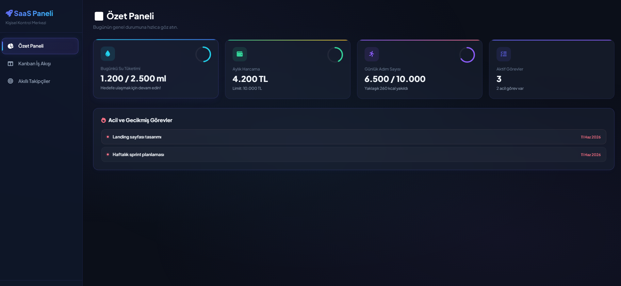Viewport: 621px width, 286px height.
Task: Click the running person step icon
Action: [x=372, y=54]
